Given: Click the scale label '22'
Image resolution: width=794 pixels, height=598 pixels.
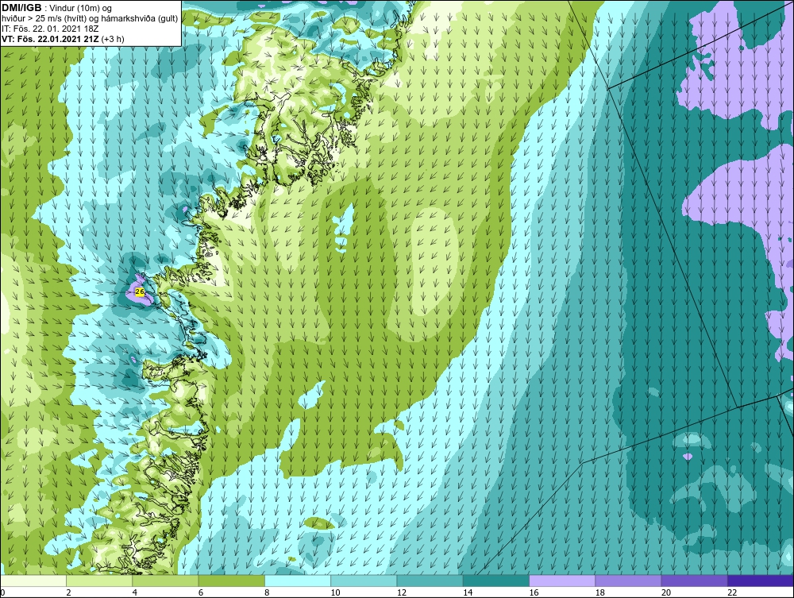Looking at the screenshot, I should click(x=732, y=592).
